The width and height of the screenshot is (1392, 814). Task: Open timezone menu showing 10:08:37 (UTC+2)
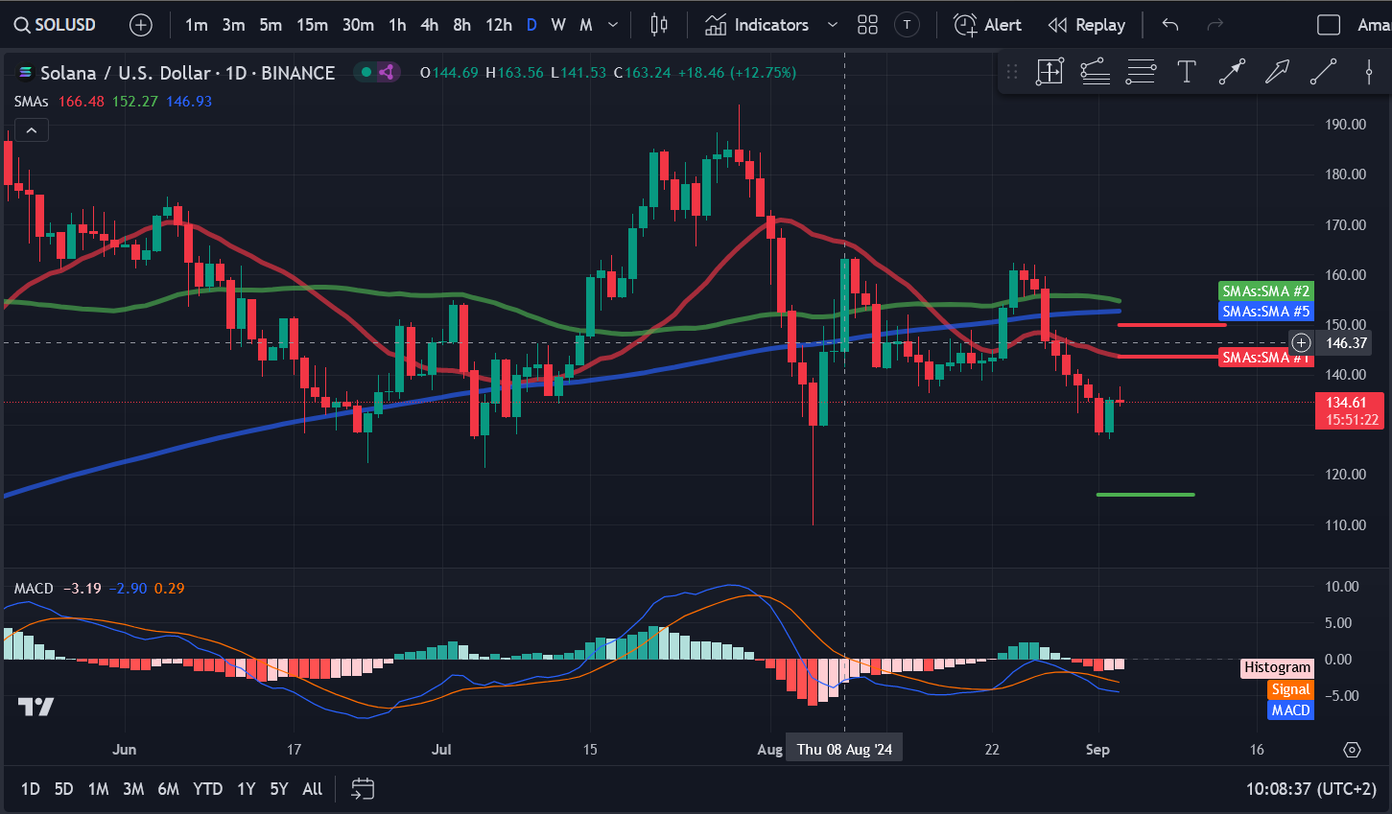[1310, 789]
